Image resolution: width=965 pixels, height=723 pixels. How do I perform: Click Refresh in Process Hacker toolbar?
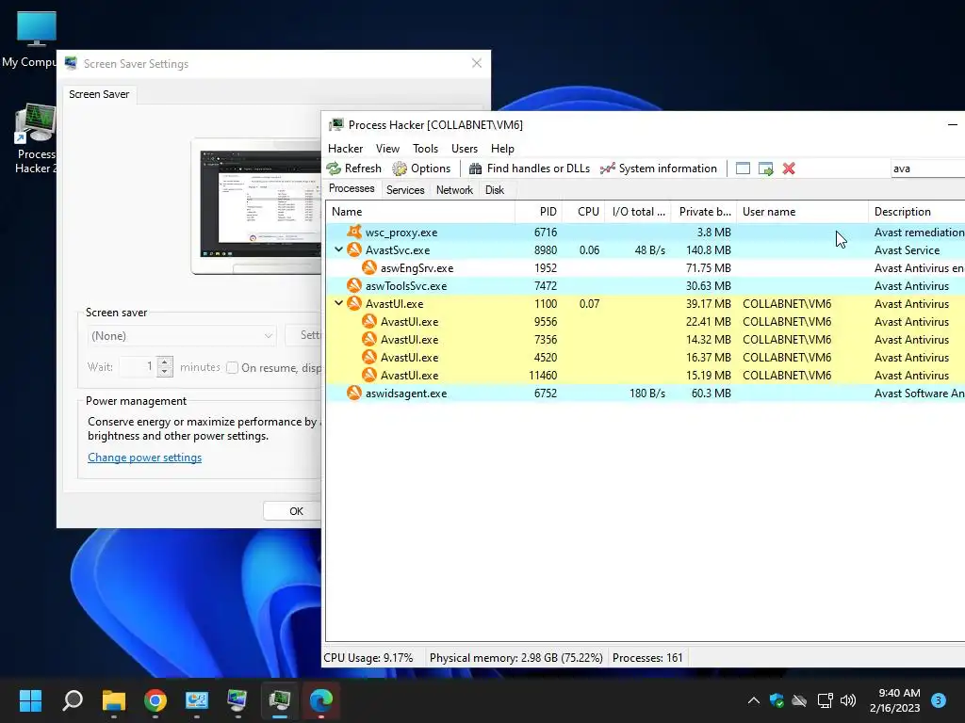click(x=354, y=169)
